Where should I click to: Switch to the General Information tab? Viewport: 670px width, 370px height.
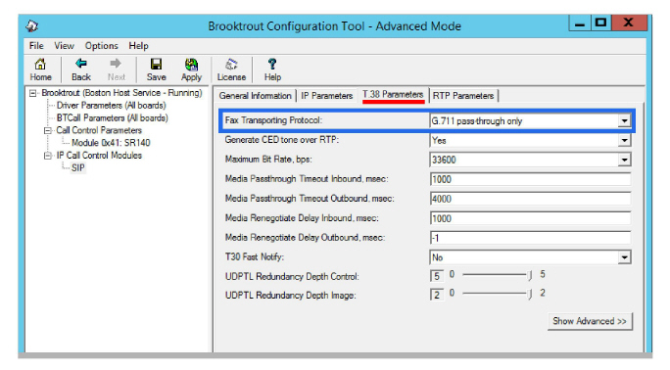tap(255, 96)
